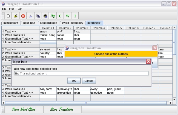Click the green I interlinear icon
178x115 pixels.
[75, 16]
